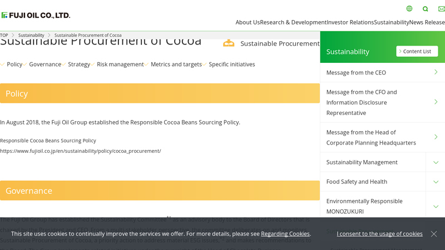Image resolution: width=445 pixels, height=250 pixels.
Task: Click Sustainability breadcrumb link
Action: [31, 35]
